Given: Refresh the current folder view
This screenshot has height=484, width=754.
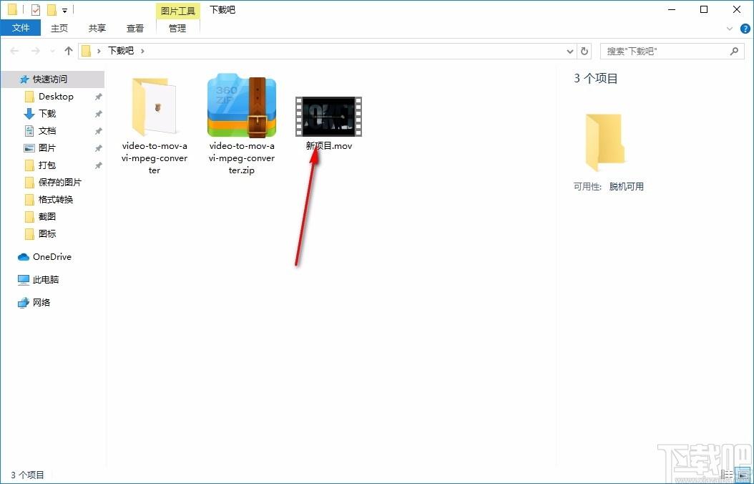Looking at the screenshot, I should (x=584, y=51).
